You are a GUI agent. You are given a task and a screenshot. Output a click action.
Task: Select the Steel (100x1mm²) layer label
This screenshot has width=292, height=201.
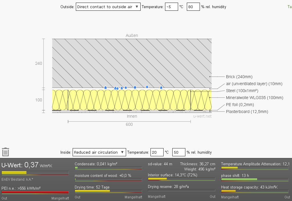(x=242, y=91)
